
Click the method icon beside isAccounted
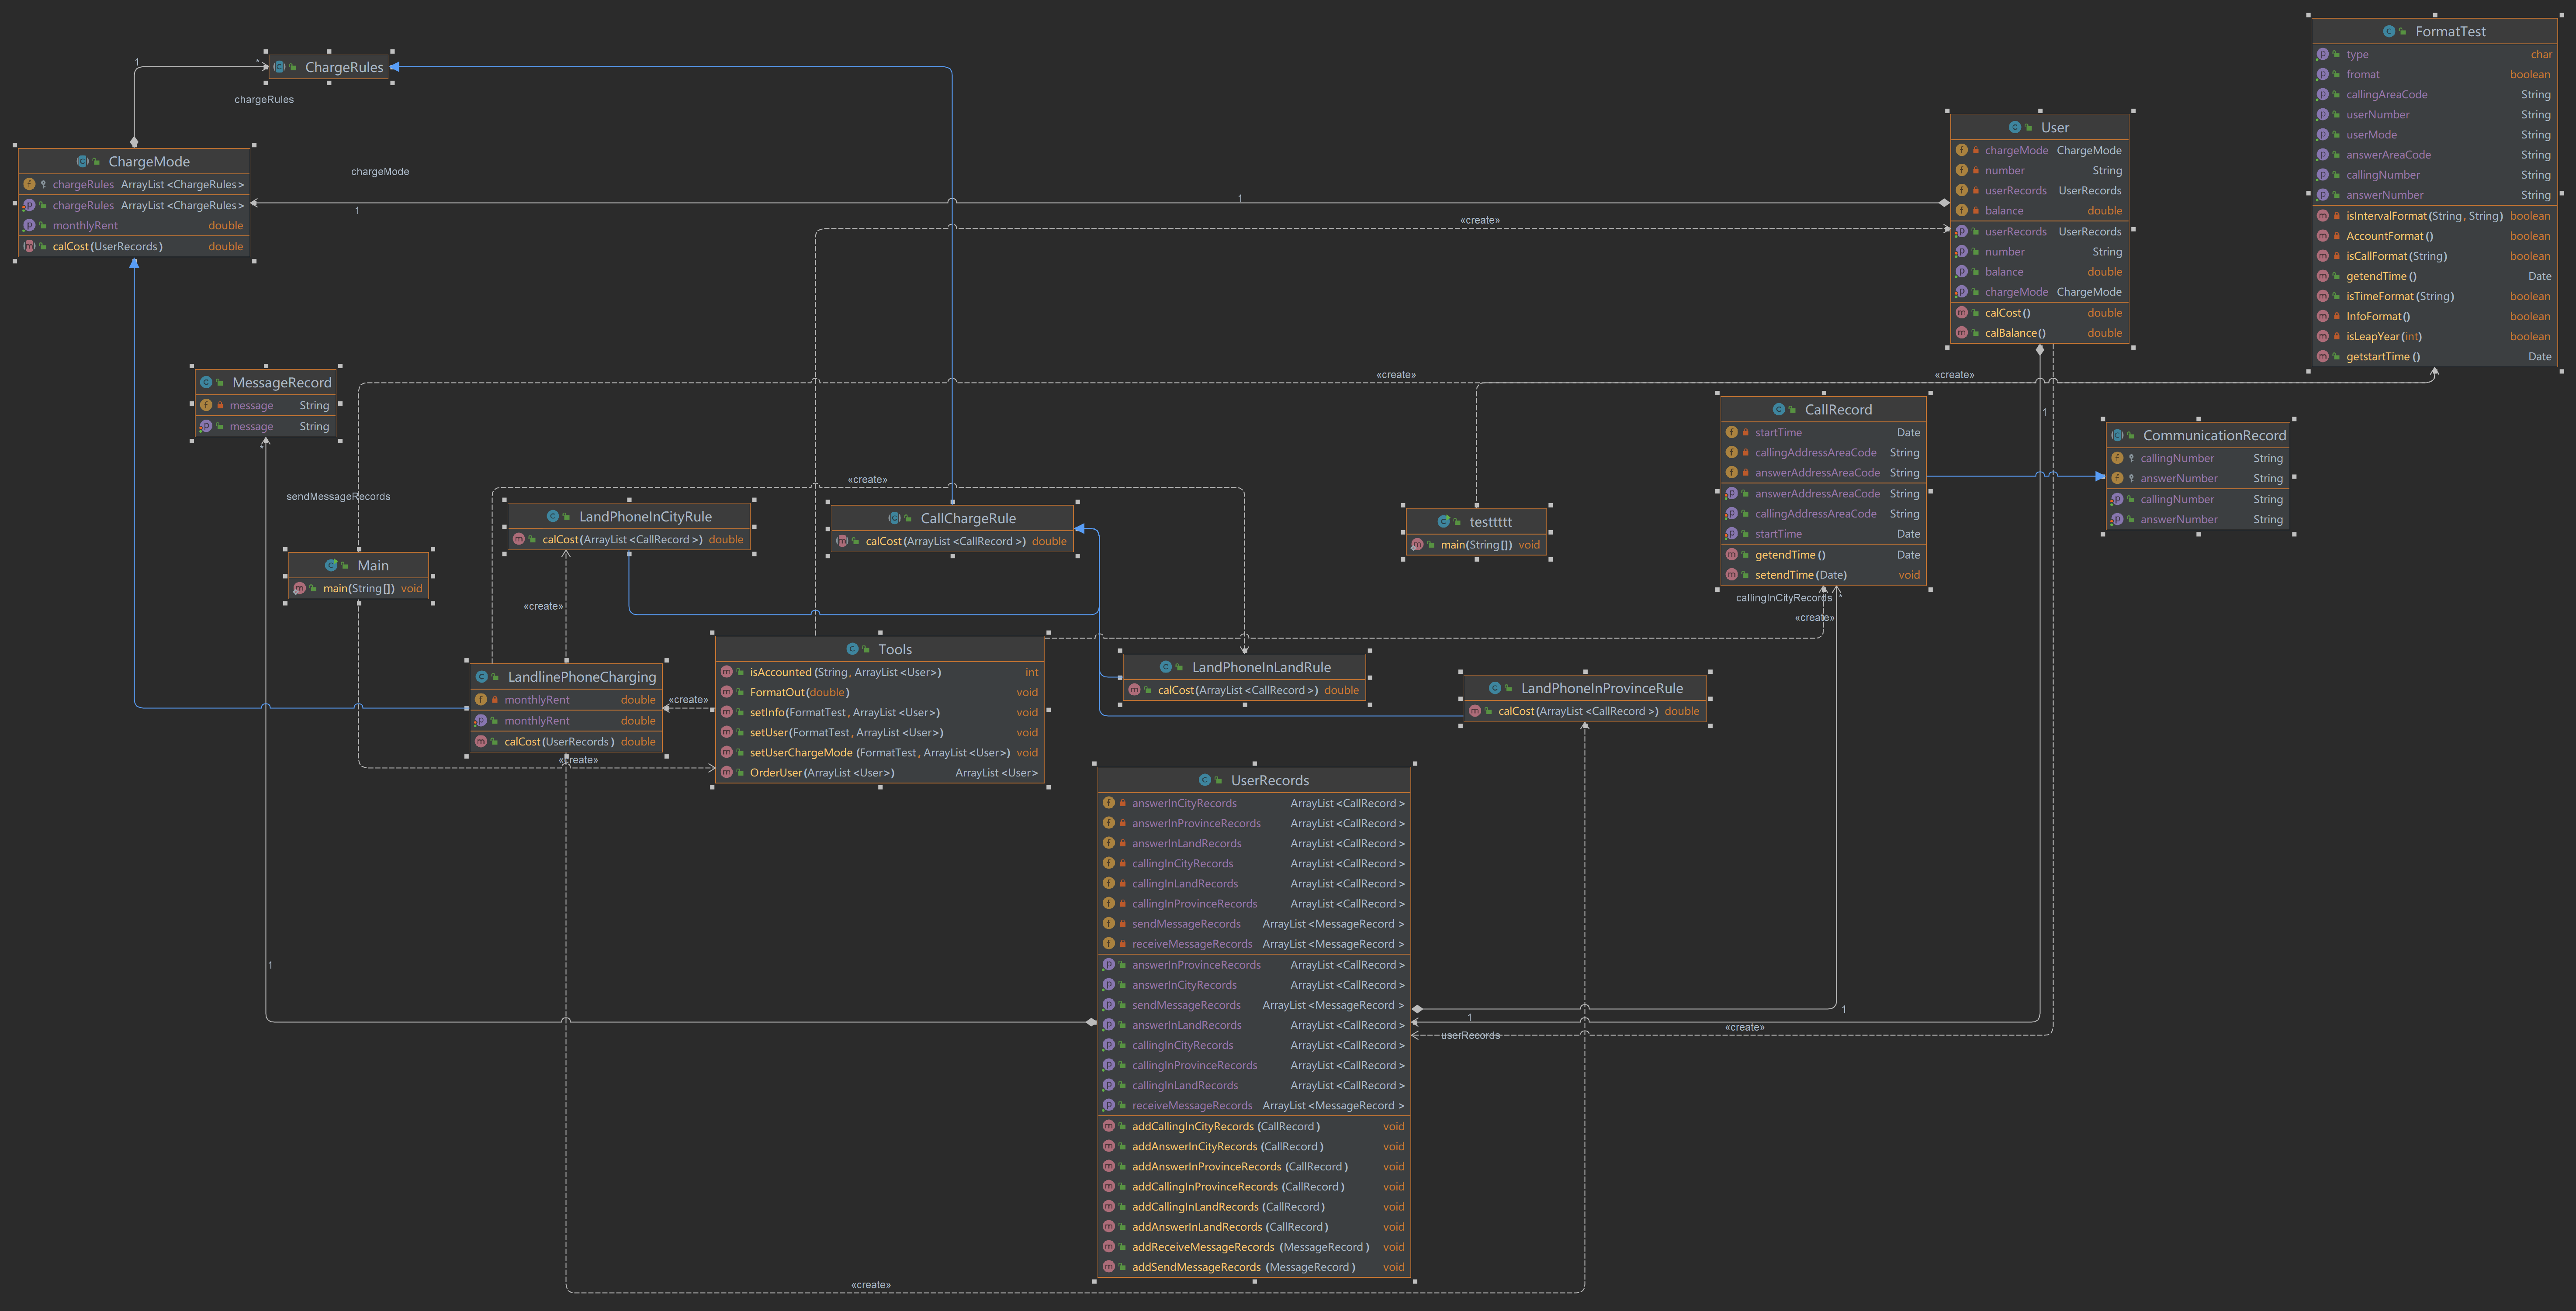pos(727,673)
